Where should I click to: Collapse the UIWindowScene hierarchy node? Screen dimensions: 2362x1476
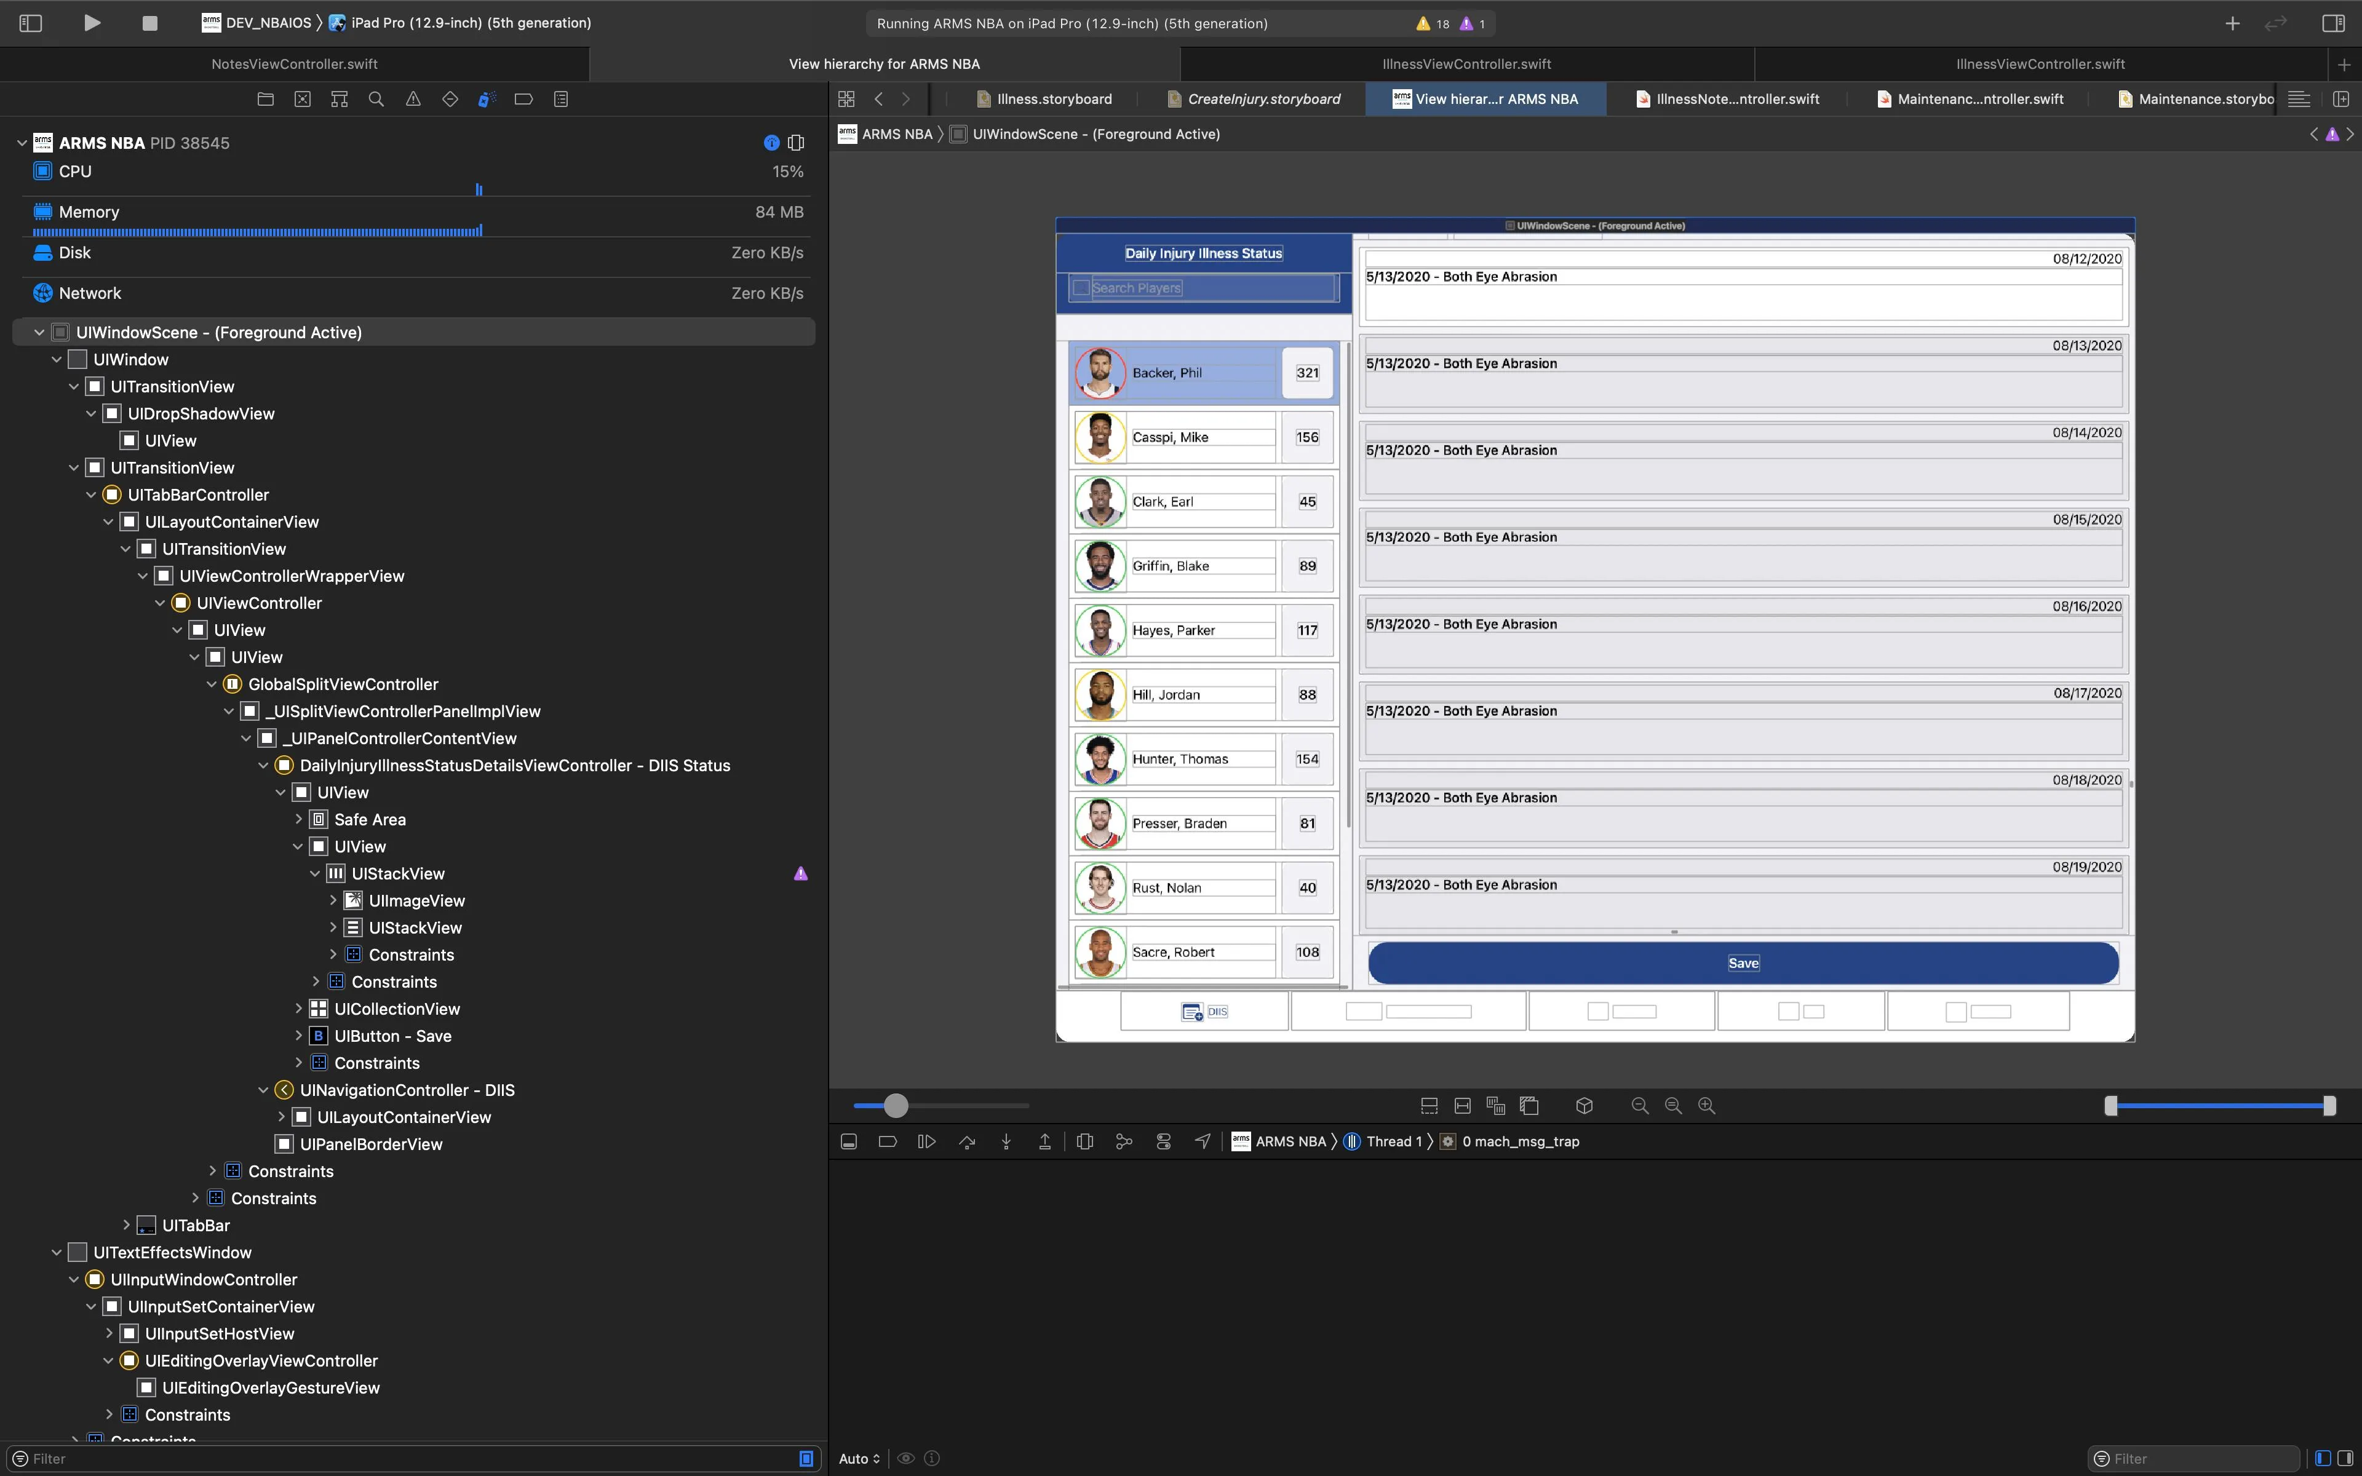point(39,333)
